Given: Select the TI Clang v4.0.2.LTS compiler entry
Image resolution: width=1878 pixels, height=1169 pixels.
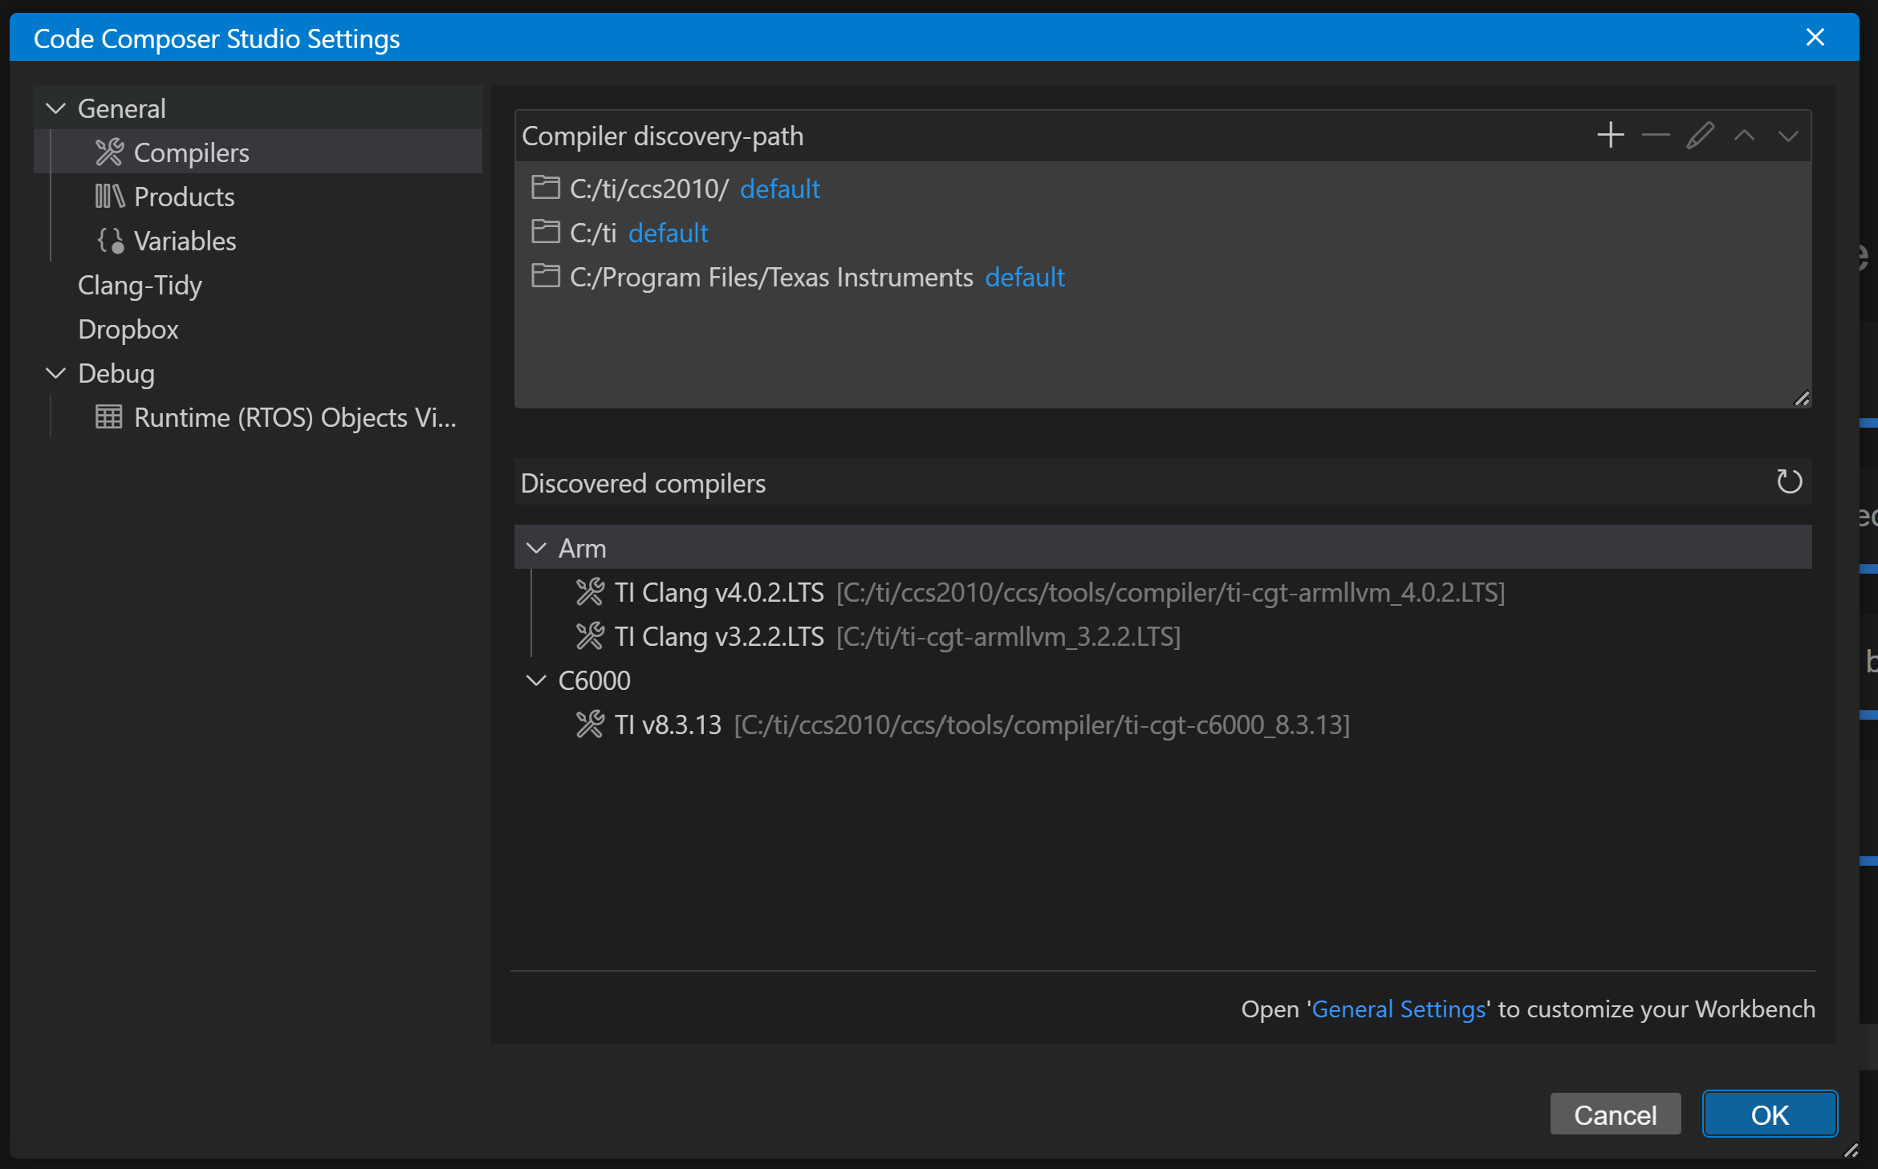Looking at the screenshot, I should click(x=719, y=593).
